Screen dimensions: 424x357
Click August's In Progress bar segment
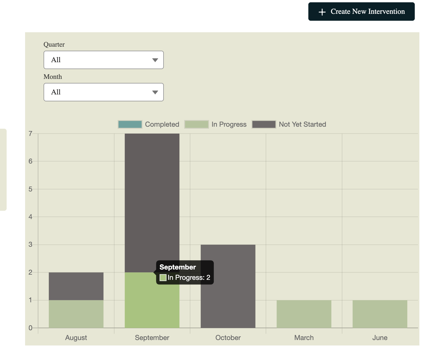(x=76, y=314)
